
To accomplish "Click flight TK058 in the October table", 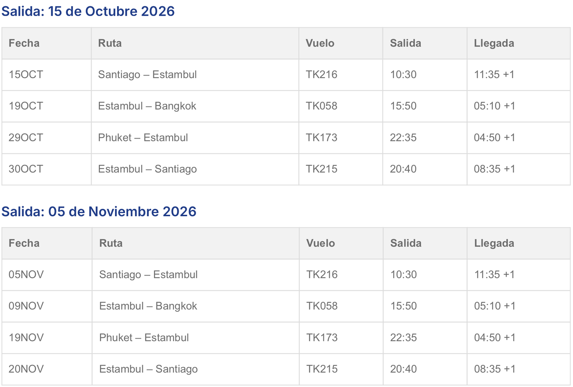I will coord(321,106).
